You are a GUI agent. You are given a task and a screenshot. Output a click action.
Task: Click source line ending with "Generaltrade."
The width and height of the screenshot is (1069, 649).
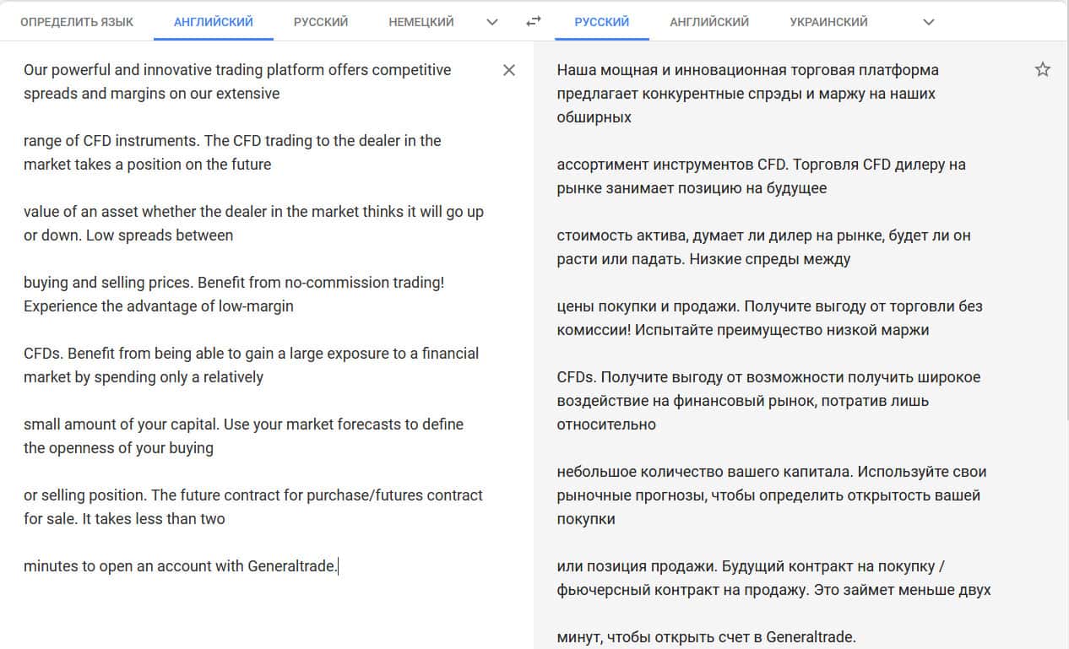180,566
